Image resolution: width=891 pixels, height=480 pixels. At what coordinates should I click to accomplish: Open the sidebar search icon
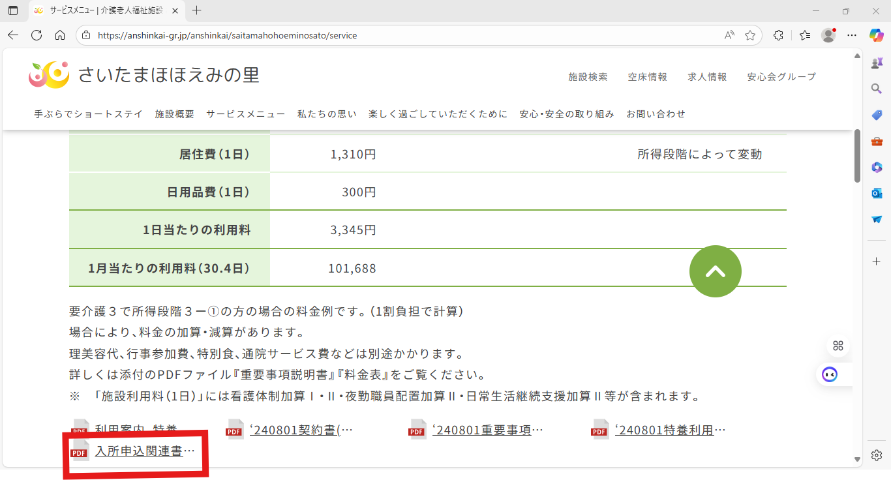click(877, 89)
